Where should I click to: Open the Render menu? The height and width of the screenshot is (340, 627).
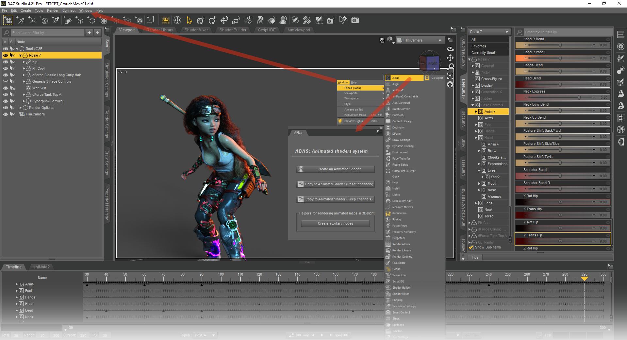point(53,10)
